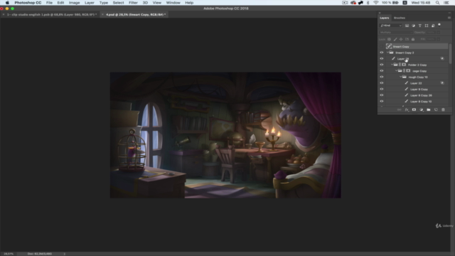Open the Layers panel options menu

(x=449, y=18)
